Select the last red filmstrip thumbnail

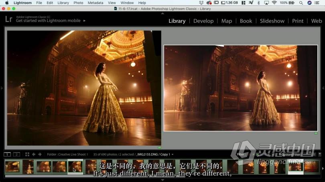click(311, 167)
